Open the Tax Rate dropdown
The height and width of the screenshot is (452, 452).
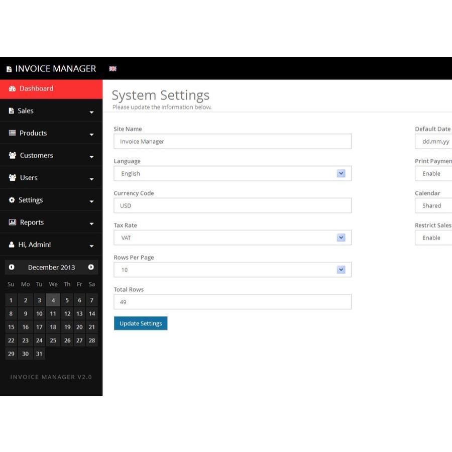[x=233, y=238]
